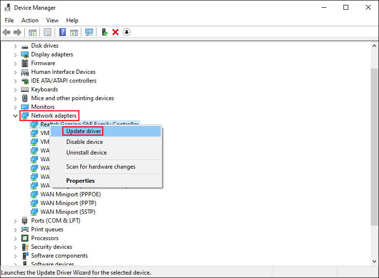379x278 pixels.
Task: Expand the Disk drives node
Action: click(15, 46)
